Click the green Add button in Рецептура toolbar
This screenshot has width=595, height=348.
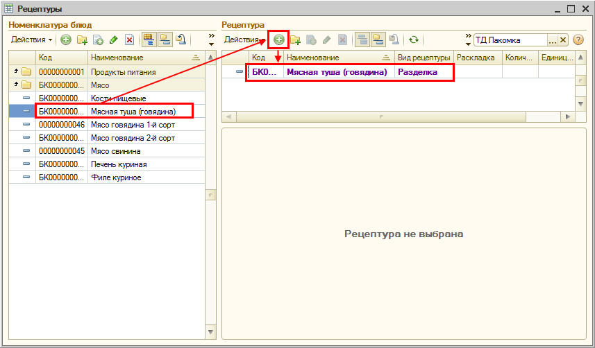pos(279,40)
